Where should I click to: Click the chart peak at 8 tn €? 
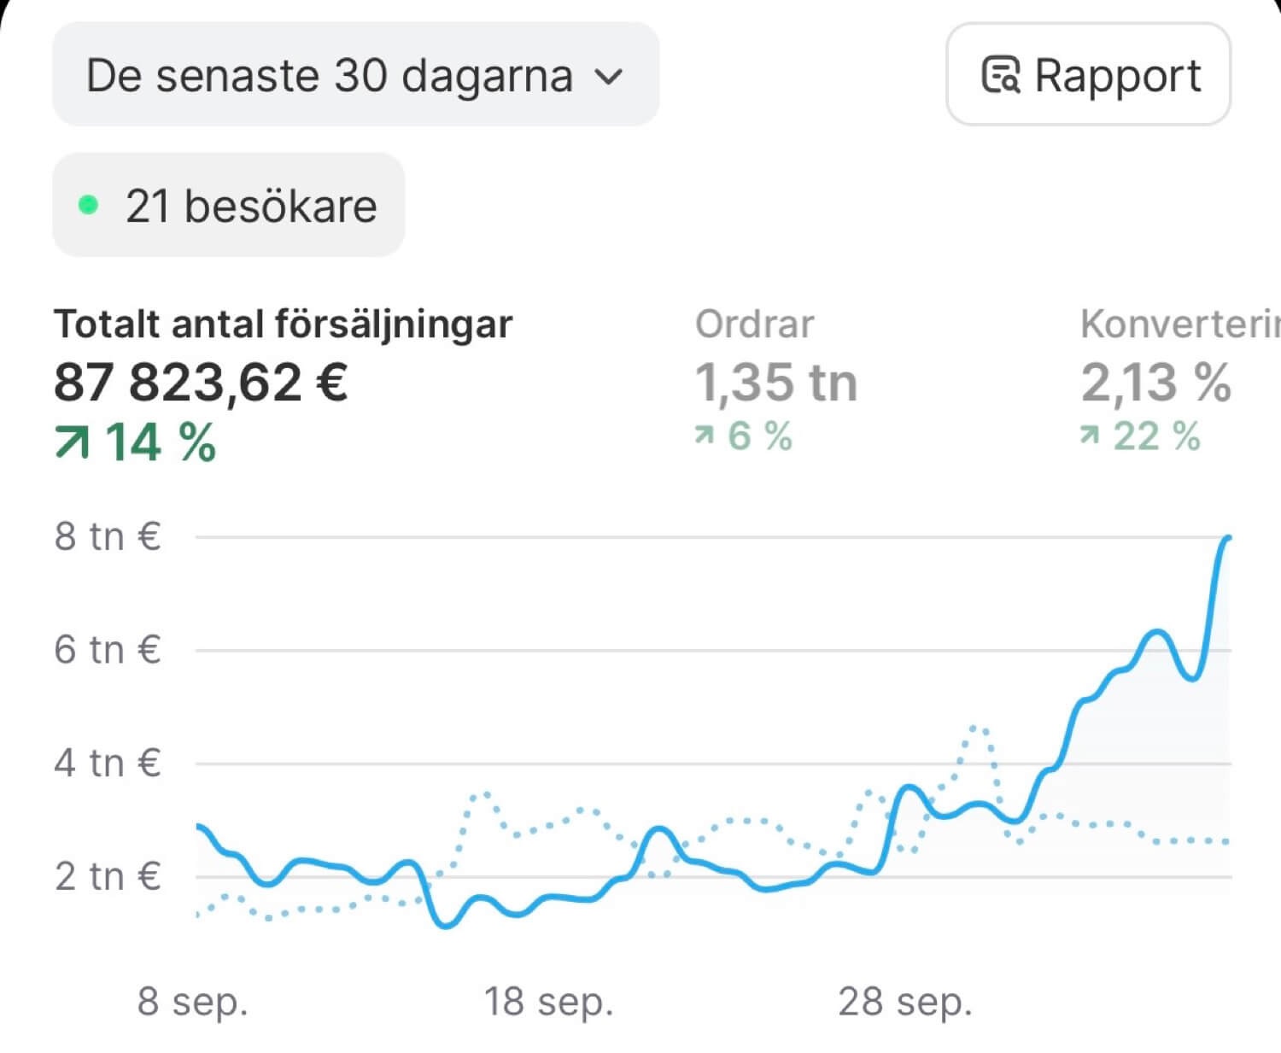click(x=1227, y=538)
